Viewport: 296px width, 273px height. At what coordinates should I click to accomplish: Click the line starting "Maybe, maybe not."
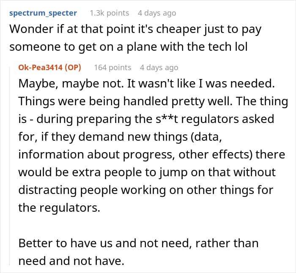[x=146, y=84]
